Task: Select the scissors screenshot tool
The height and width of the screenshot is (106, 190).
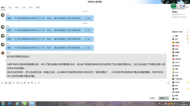Action: tap(10, 83)
